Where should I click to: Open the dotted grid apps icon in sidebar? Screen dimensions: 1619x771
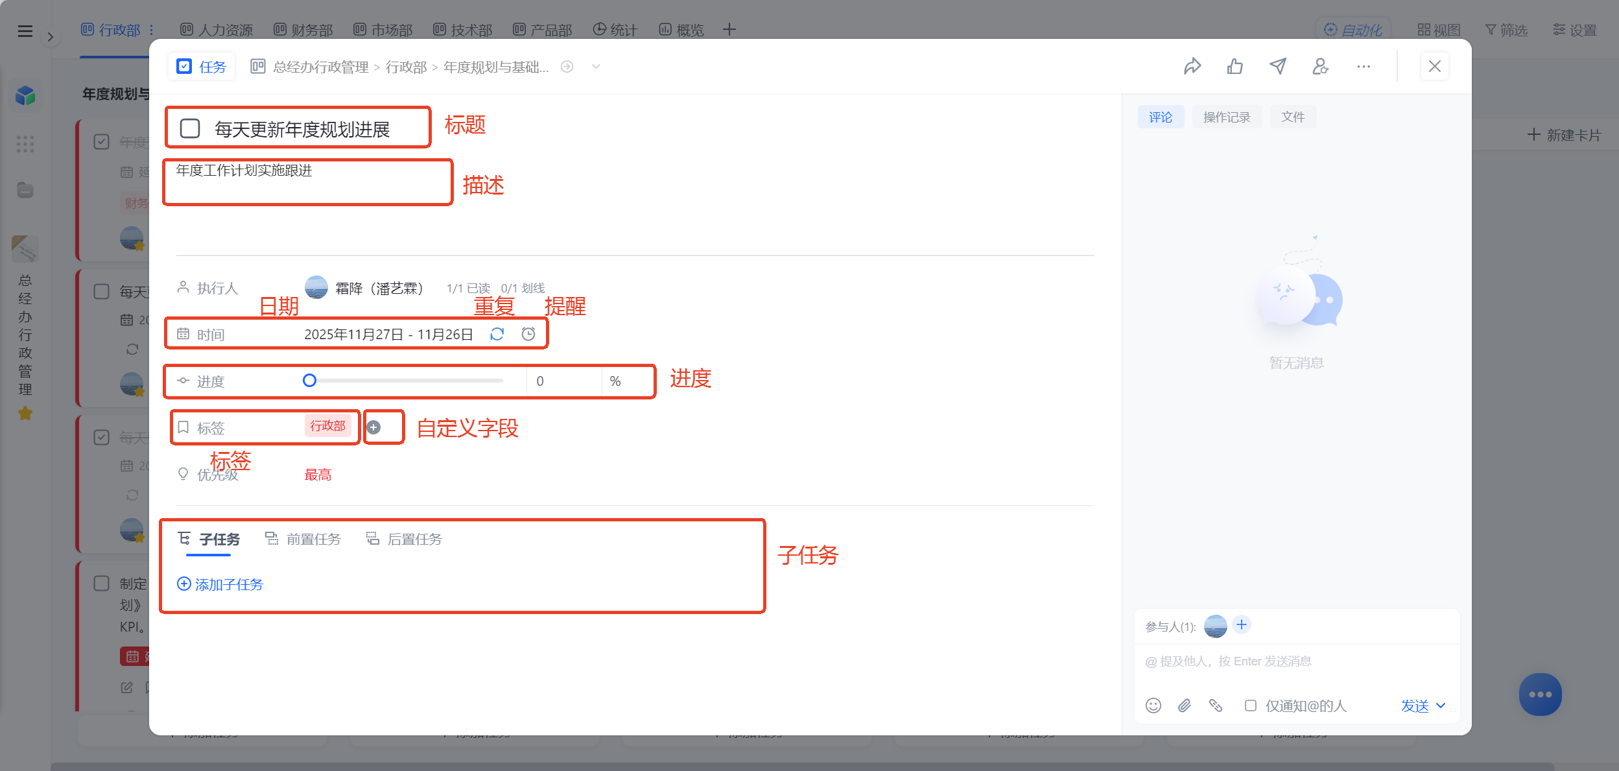point(25,144)
